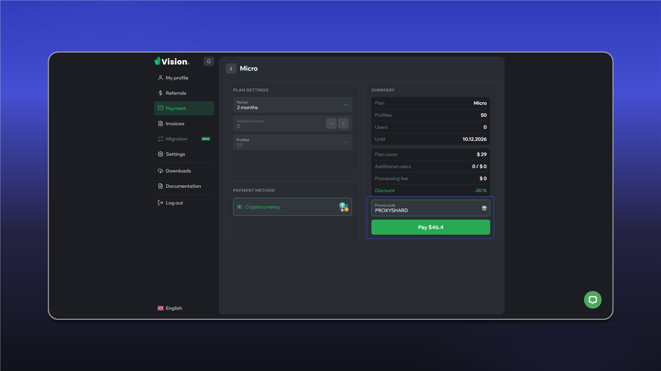661x371 pixels.
Task: Select the Payment menu item
Action: tap(184, 108)
